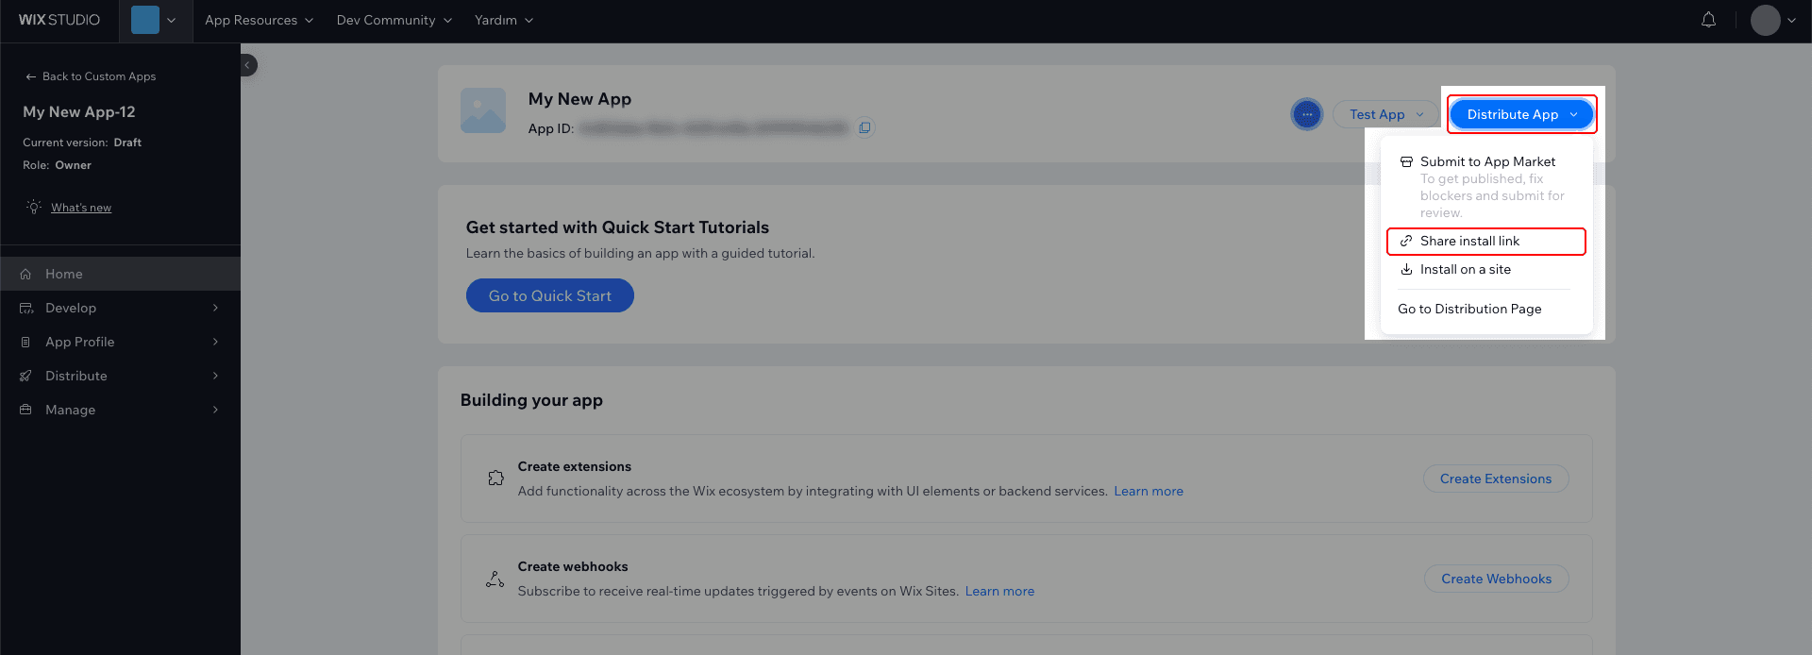Expand the Distribute section chevron
1812x655 pixels.
[215, 376]
